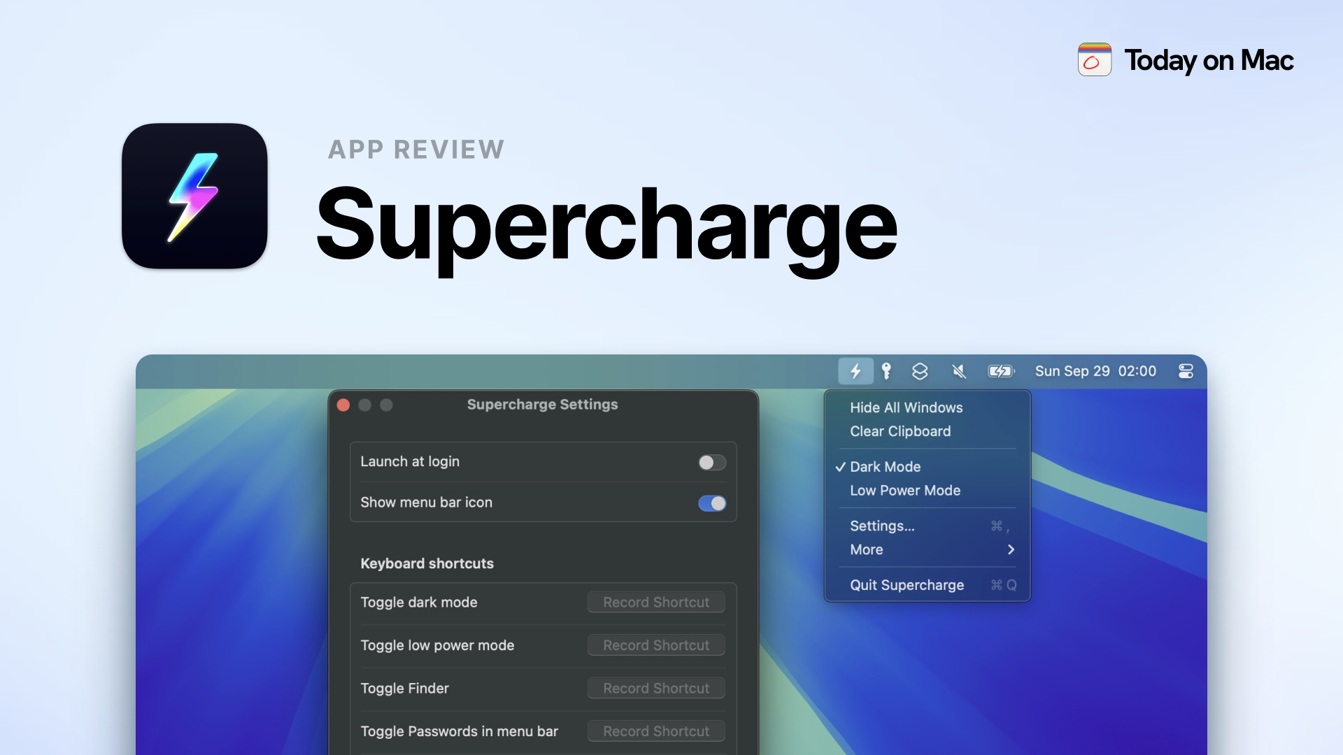
Task: Click Quit Supercharge
Action: [x=907, y=584]
